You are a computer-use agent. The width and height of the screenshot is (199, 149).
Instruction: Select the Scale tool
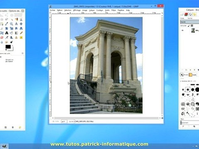click(12, 29)
